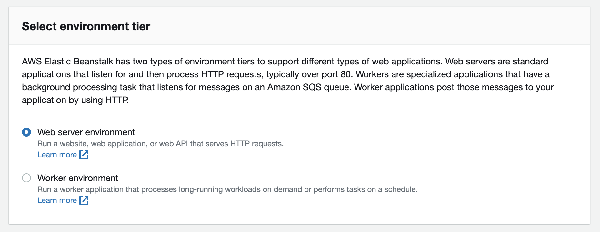
Task: Click external link icon under Web server environment
Action: pyautogui.click(x=84, y=155)
